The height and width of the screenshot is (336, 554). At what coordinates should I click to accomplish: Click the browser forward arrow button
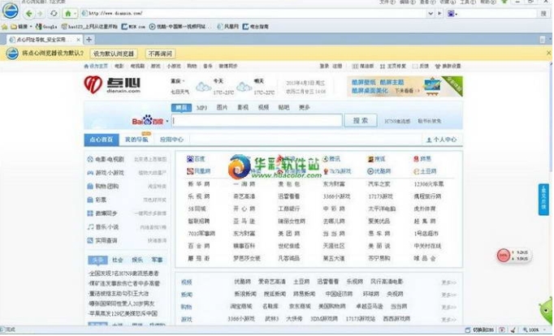[x=40, y=14]
